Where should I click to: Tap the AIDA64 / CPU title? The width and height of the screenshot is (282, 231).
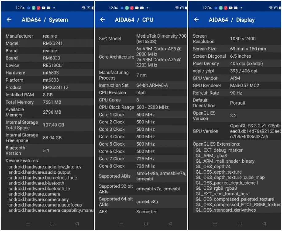134,20
